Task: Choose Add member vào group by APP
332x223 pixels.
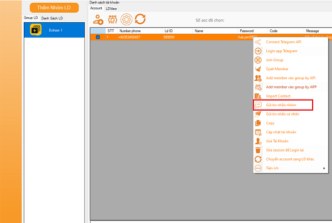Action: click(290, 87)
